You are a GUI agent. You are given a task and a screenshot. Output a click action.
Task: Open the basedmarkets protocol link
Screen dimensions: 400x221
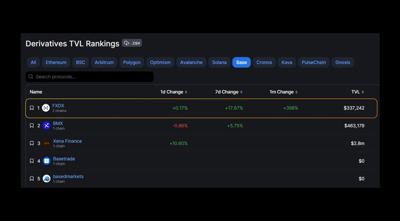68,176
